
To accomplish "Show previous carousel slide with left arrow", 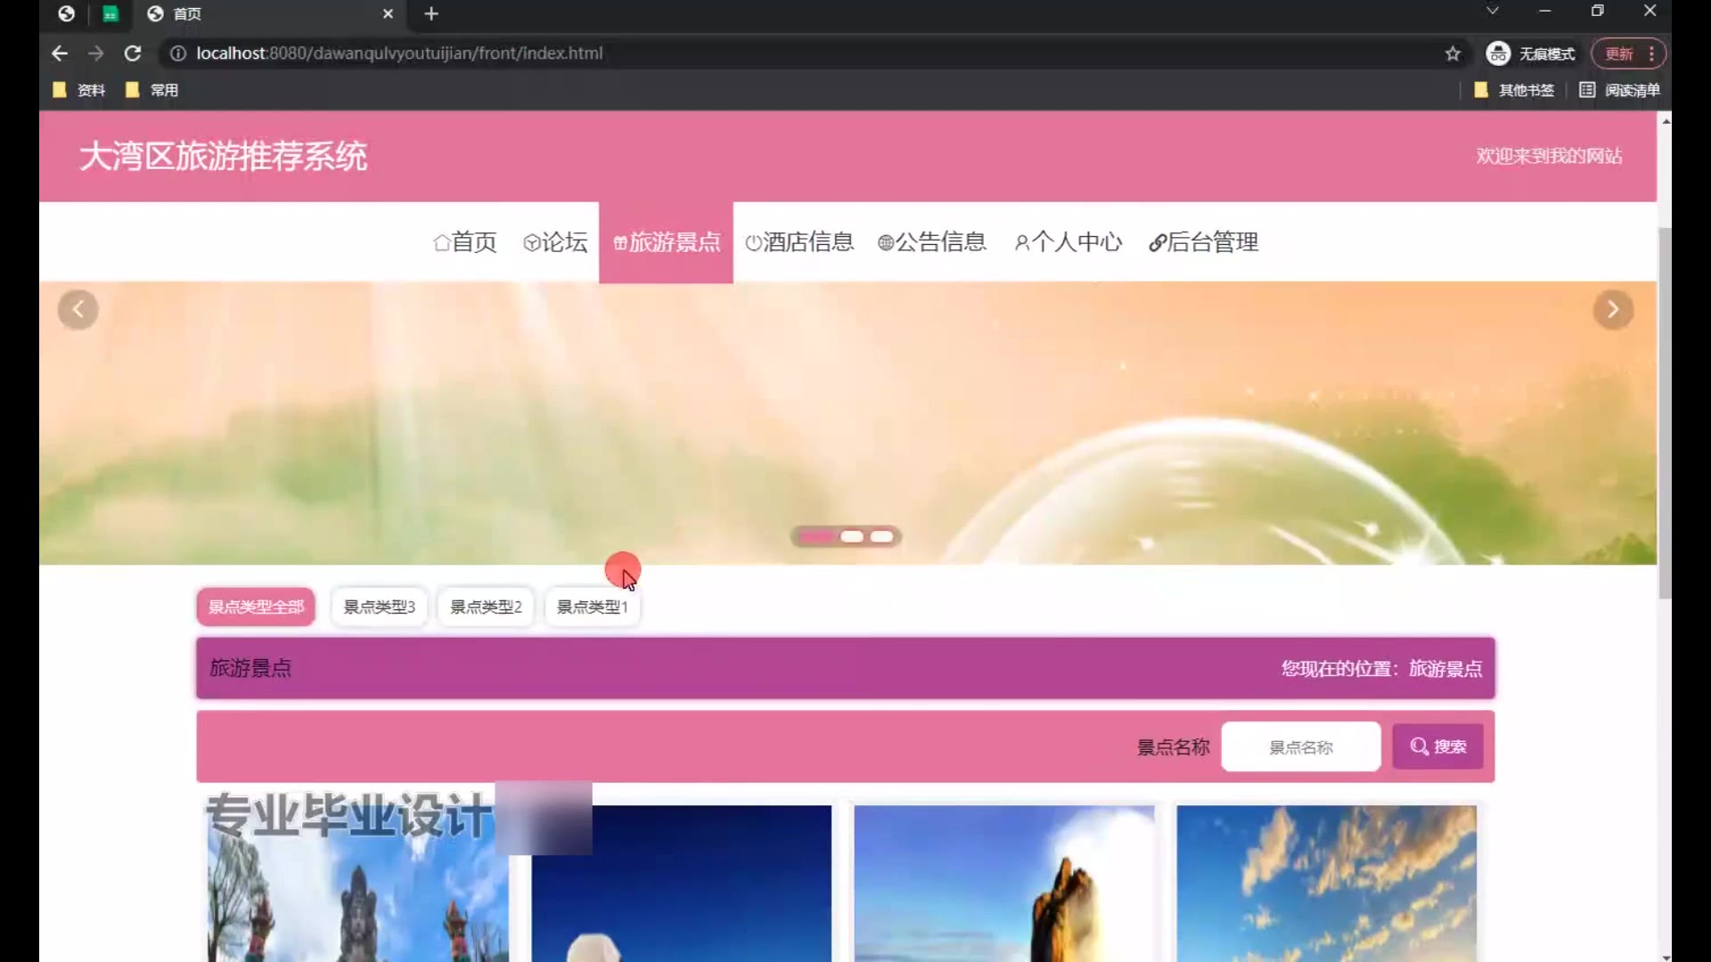I will [78, 310].
